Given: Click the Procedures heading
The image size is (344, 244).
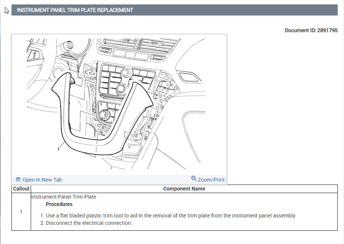Looking at the screenshot, I should (x=59, y=204).
